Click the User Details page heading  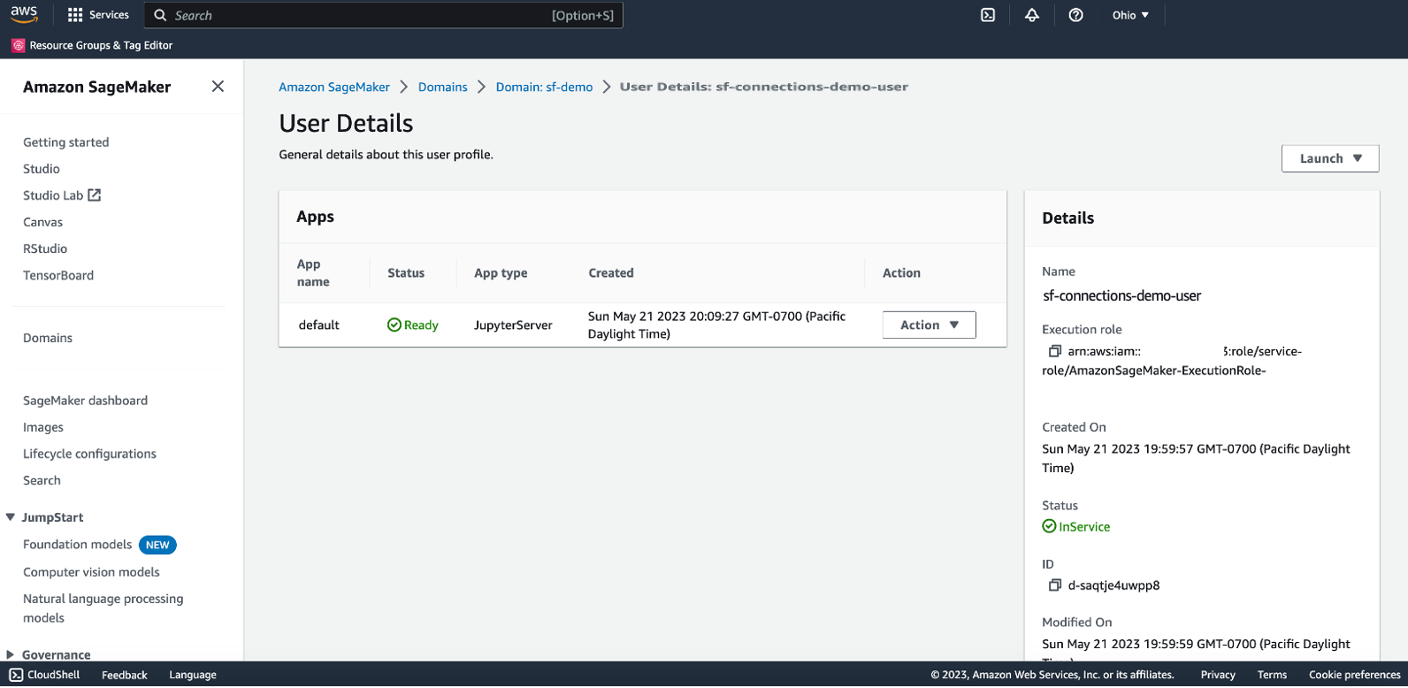point(346,123)
